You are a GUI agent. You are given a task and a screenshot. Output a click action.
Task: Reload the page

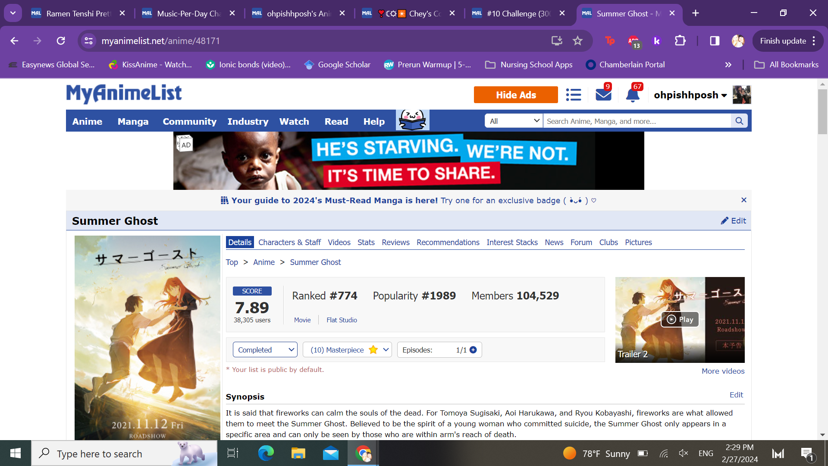61,41
